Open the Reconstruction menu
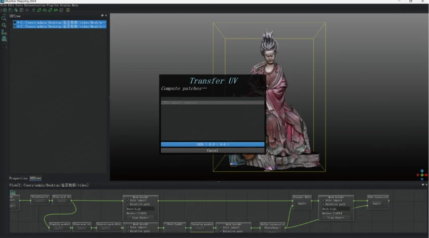Image resolution: width=429 pixels, height=238 pixels. tap(35, 5)
